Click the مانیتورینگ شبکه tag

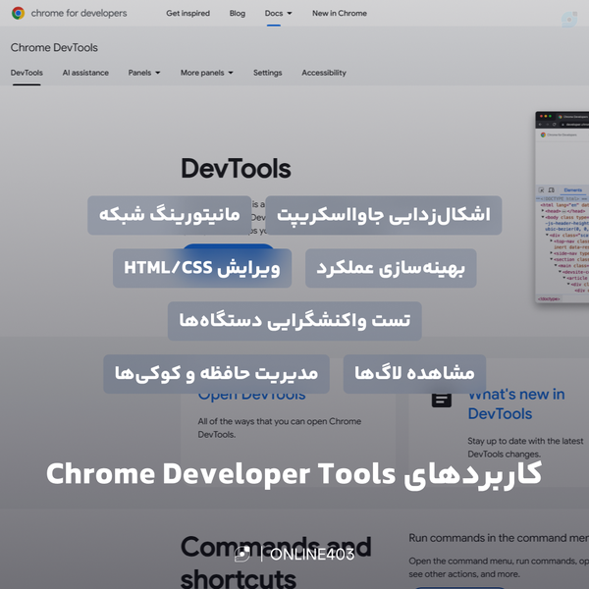170,215
